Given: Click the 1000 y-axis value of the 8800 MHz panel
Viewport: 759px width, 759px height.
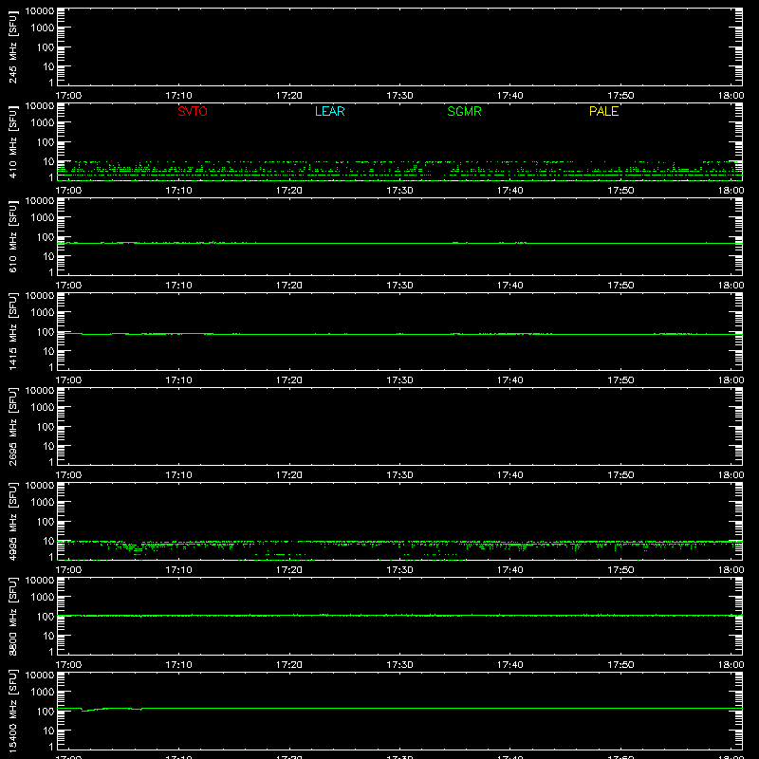Looking at the screenshot, I should 43,598.
